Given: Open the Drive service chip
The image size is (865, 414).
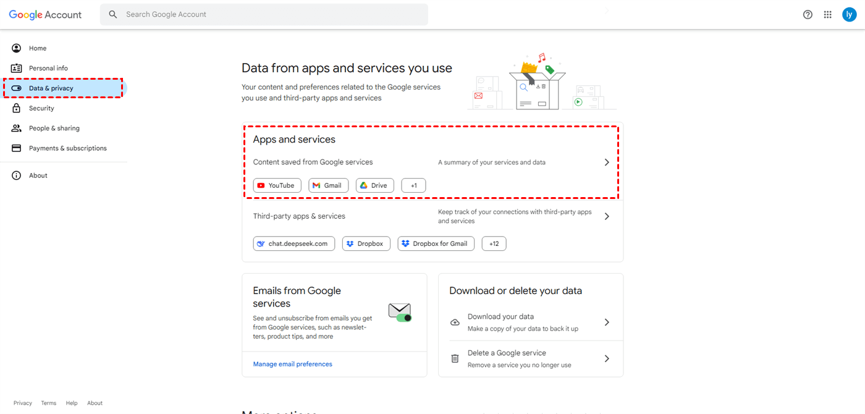Looking at the screenshot, I should click(374, 185).
